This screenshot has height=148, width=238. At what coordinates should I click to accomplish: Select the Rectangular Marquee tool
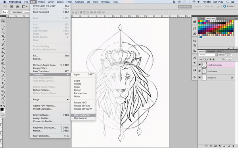(3, 25)
